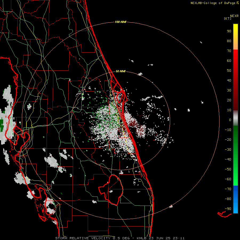This screenshot has width=240, height=240.
Task: Click the -30 value on velocity scale
Action: (228, 150)
